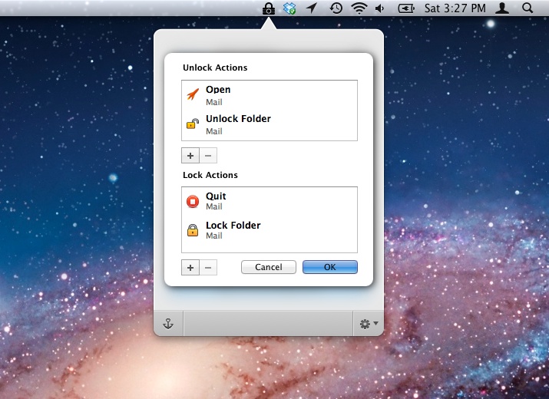Open the Dropbox menu bar icon

point(289,8)
